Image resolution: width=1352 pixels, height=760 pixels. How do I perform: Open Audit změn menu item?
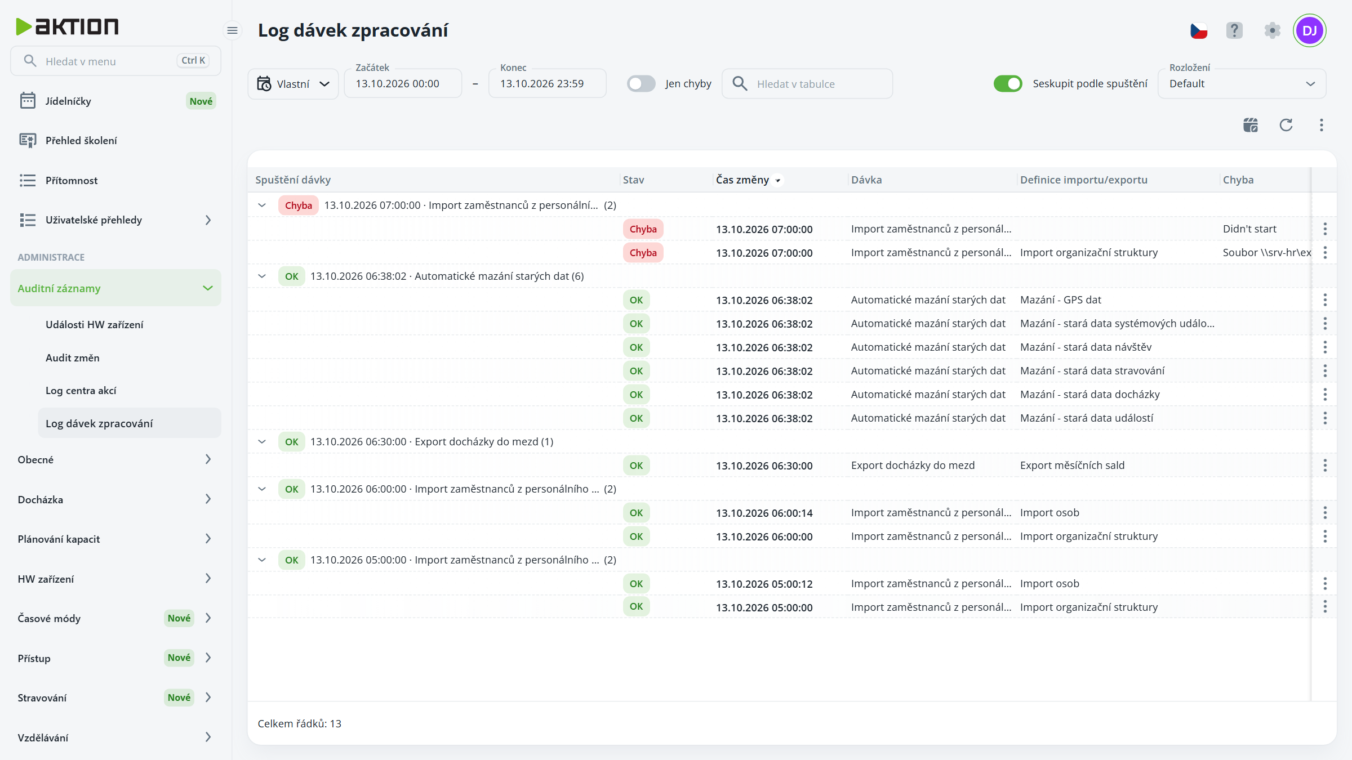click(73, 358)
